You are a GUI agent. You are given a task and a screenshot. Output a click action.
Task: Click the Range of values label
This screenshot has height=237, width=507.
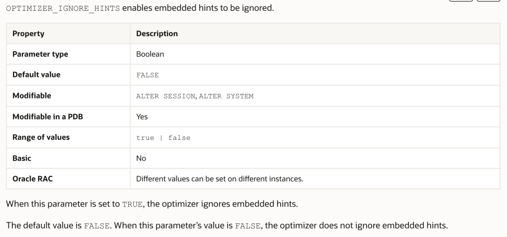(x=41, y=138)
